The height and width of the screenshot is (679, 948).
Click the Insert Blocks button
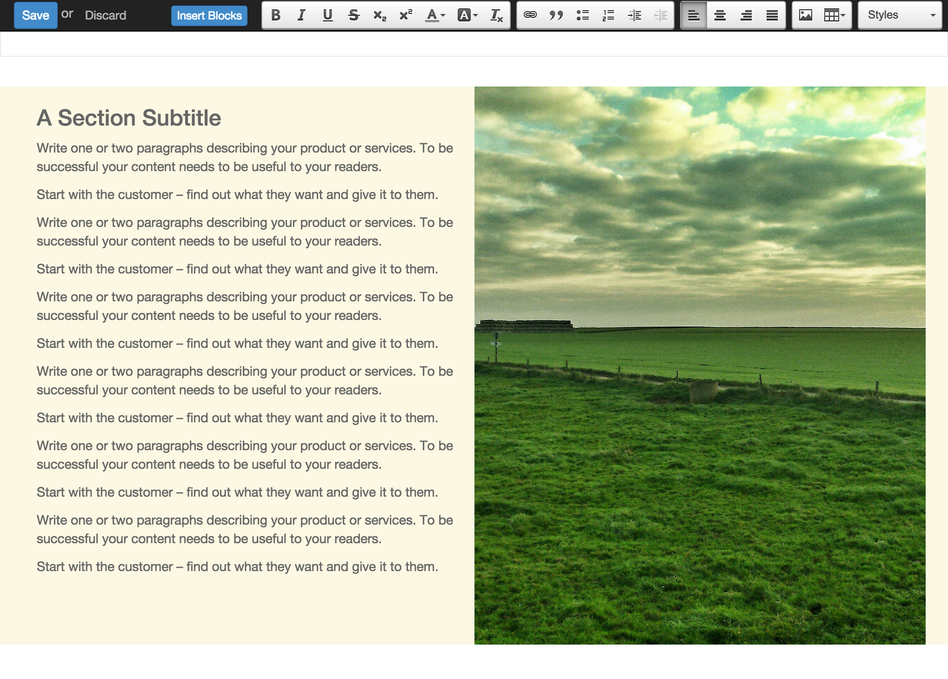click(209, 15)
